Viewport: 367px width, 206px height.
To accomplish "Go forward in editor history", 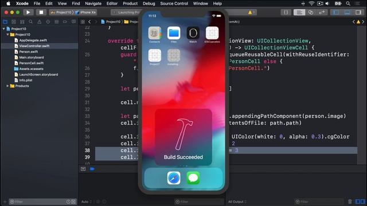I will pyautogui.click(x=96, y=22).
